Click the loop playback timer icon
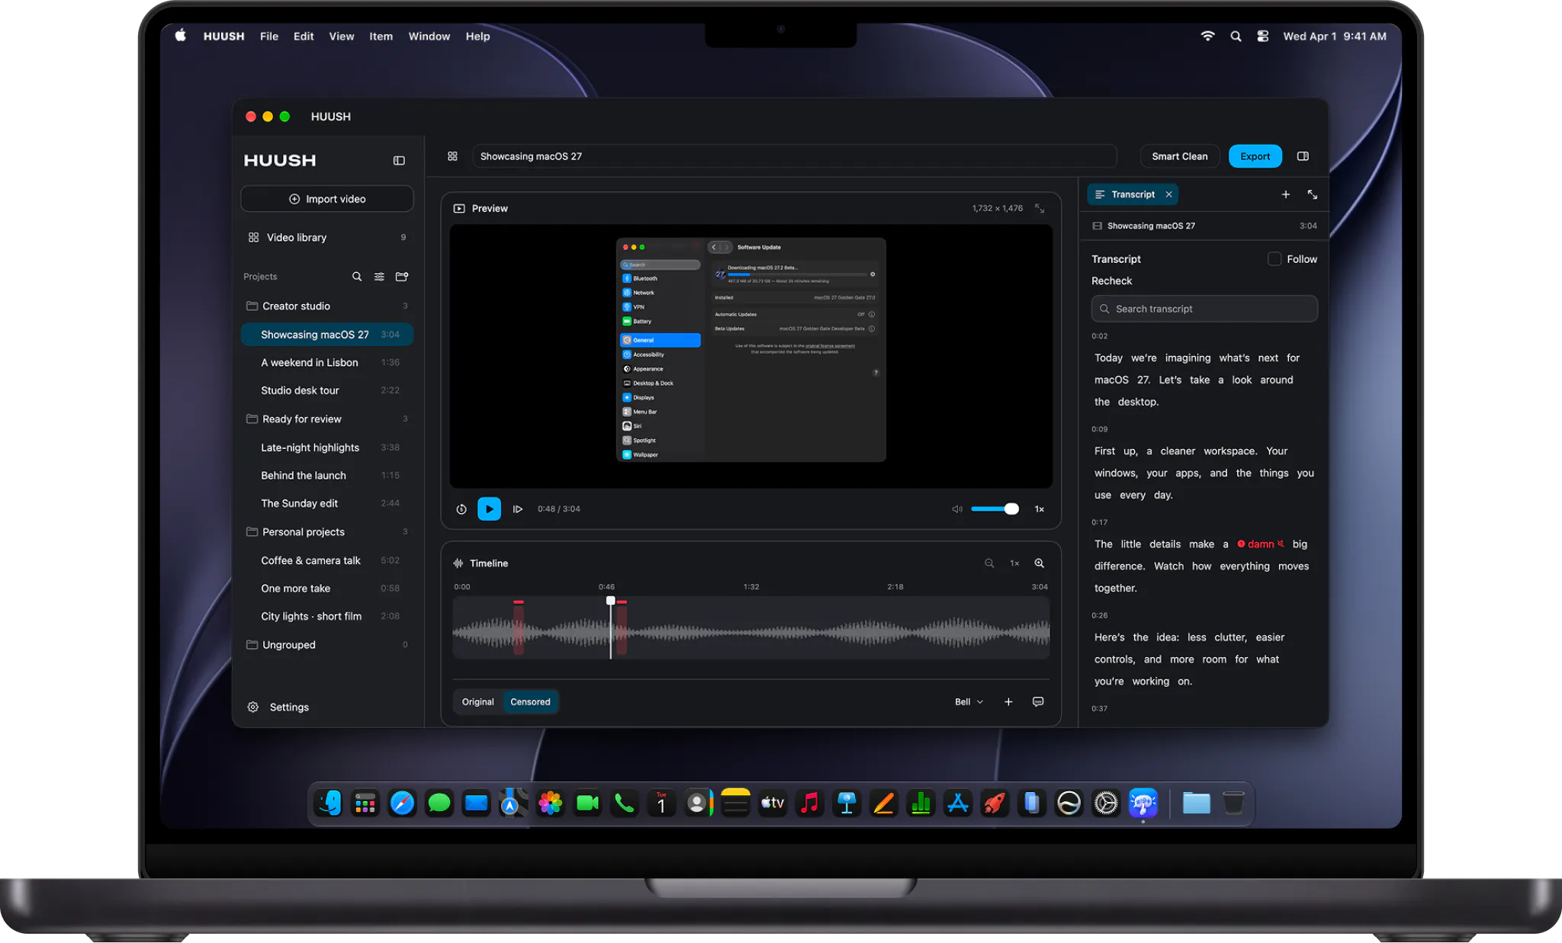This screenshot has width=1562, height=943. pyautogui.click(x=461, y=509)
